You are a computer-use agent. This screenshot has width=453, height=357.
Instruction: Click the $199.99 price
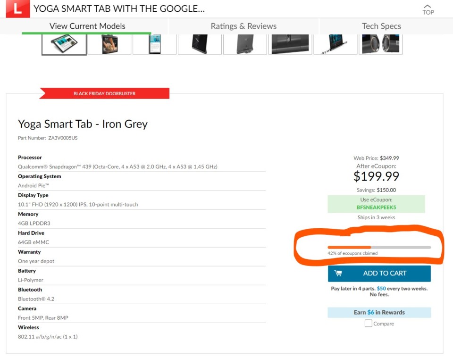click(376, 176)
